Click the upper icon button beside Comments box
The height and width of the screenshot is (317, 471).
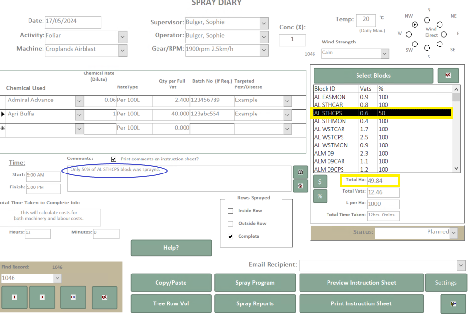pyautogui.click(x=300, y=172)
